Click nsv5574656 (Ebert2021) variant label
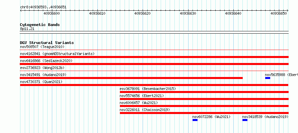Image resolution: width=298 pixels, height=133 pixels. pyautogui.click(x=142, y=96)
